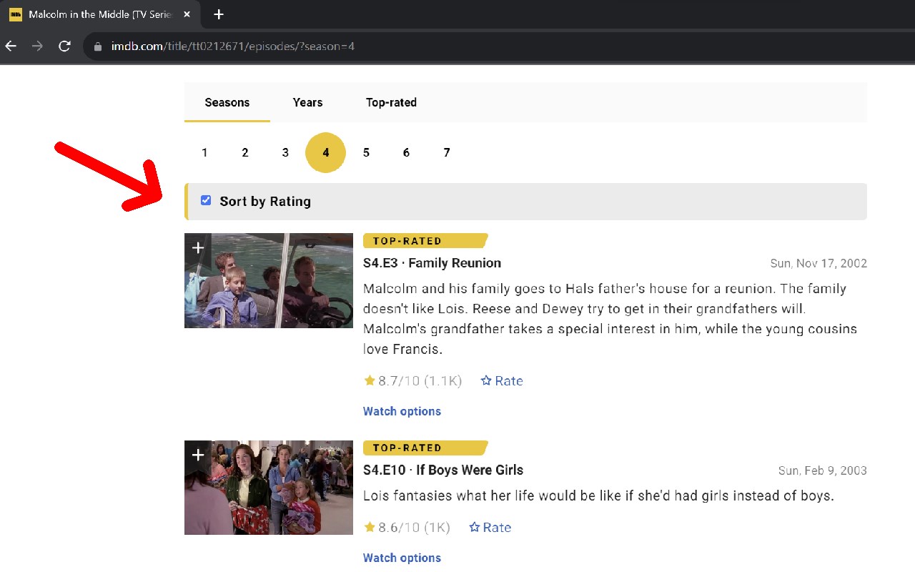This screenshot has width=915, height=572.
Task: Open the Top-rated tab
Action: [391, 102]
